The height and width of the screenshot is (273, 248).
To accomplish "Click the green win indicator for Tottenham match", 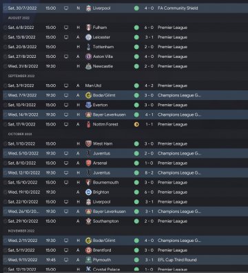I will pyautogui.click(x=136, y=47).
